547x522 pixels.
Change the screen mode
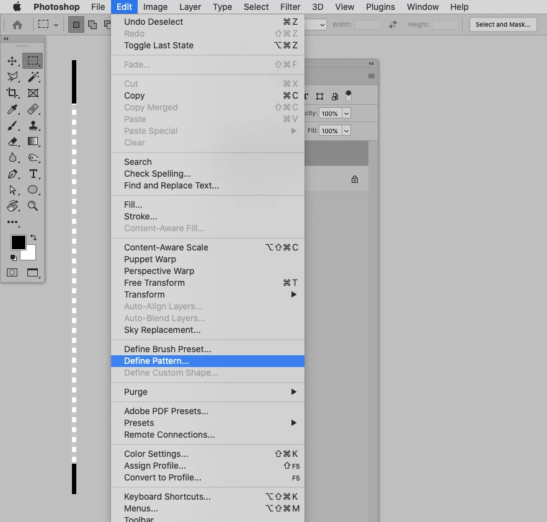click(33, 272)
